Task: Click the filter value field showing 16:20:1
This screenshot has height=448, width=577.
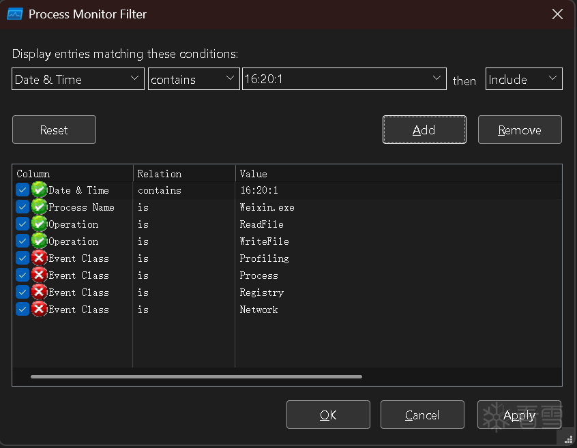Action: click(336, 79)
